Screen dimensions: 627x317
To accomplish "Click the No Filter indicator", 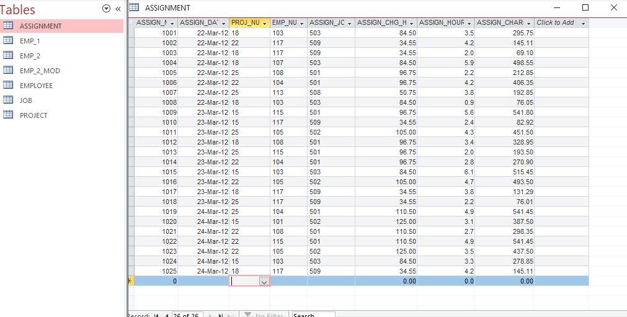I will point(264,315).
